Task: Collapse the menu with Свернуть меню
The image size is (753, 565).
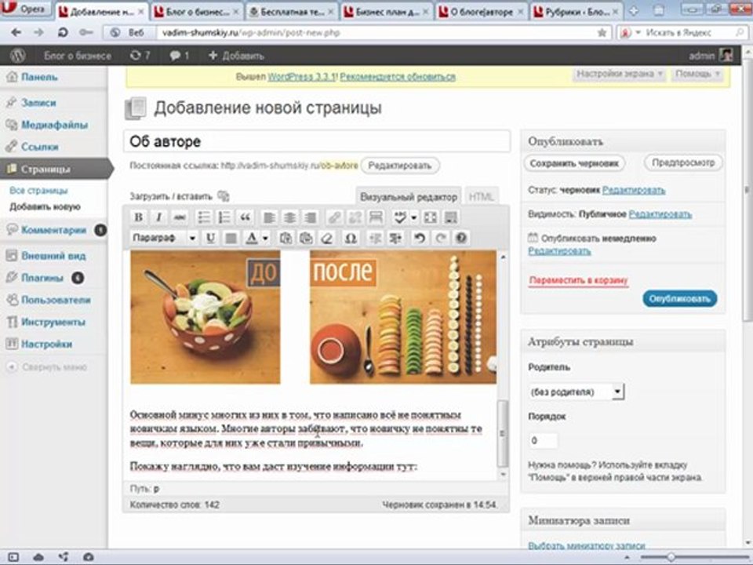Action: [x=46, y=367]
